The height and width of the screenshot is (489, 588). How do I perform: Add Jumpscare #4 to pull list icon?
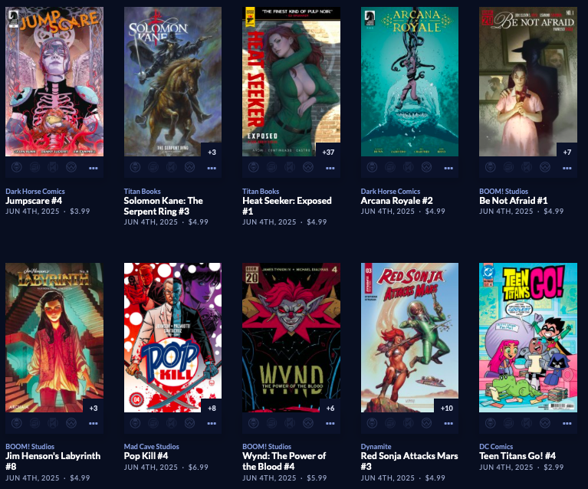tap(17, 167)
